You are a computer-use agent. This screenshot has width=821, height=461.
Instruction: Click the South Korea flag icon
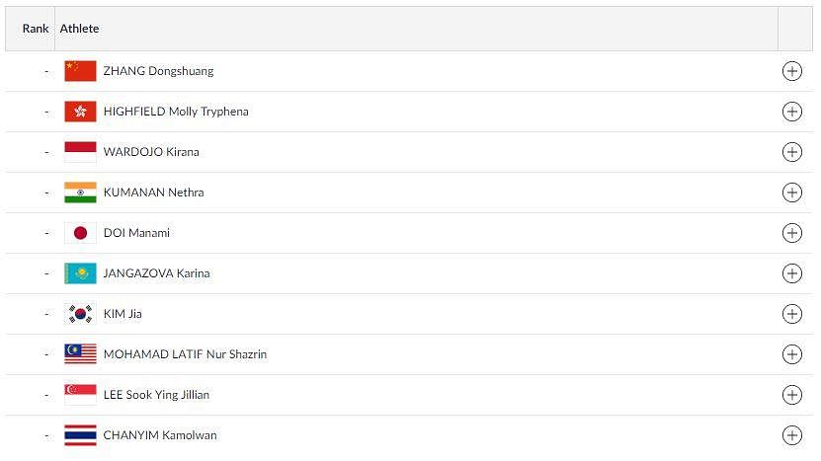[x=80, y=314]
